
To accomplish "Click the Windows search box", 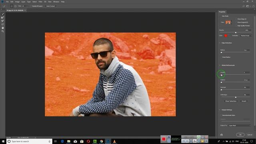I will click(x=29, y=141).
